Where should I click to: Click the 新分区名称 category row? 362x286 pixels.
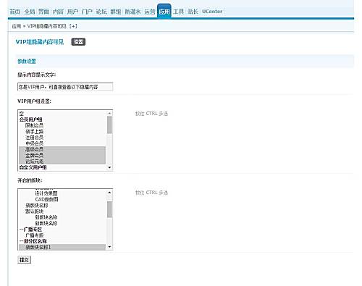coord(62,241)
